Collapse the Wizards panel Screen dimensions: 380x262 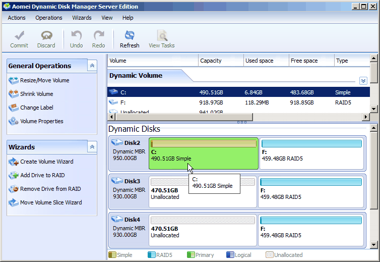[92, 147]
